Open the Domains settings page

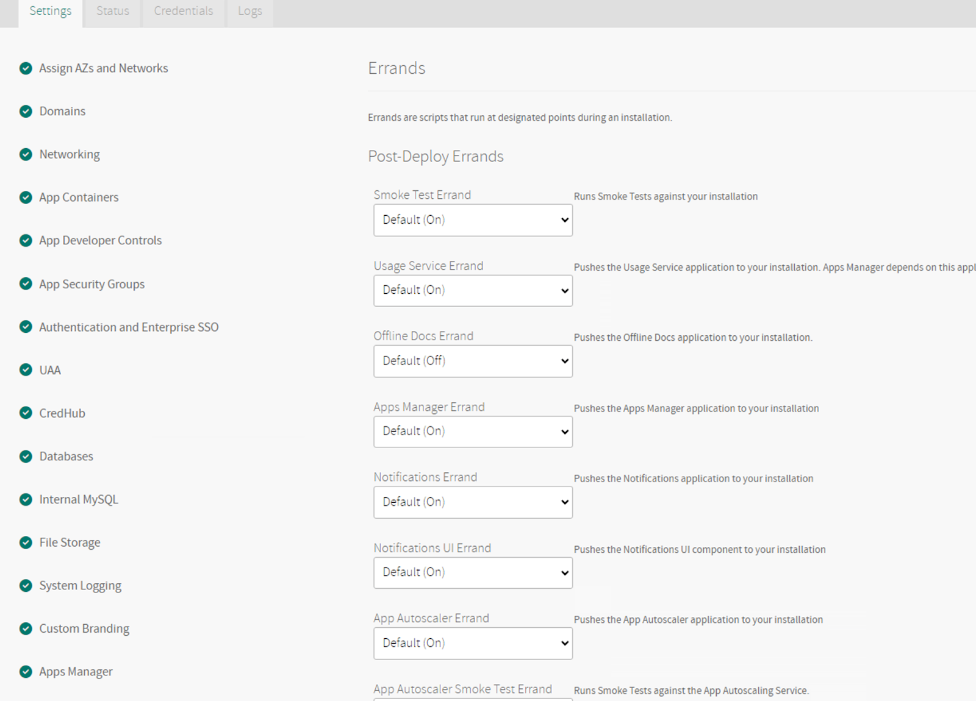pyautogui.click(x=62, y=111)
